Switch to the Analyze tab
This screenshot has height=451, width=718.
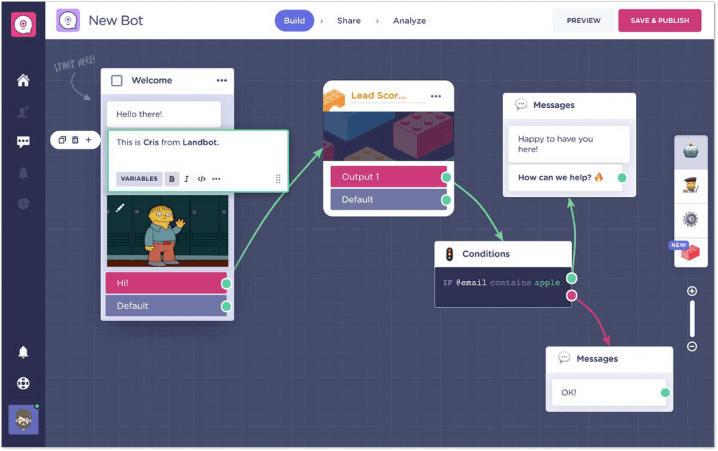(x=409, y=20)
